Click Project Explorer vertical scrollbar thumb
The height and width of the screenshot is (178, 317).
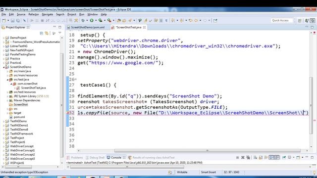point(61,105)
